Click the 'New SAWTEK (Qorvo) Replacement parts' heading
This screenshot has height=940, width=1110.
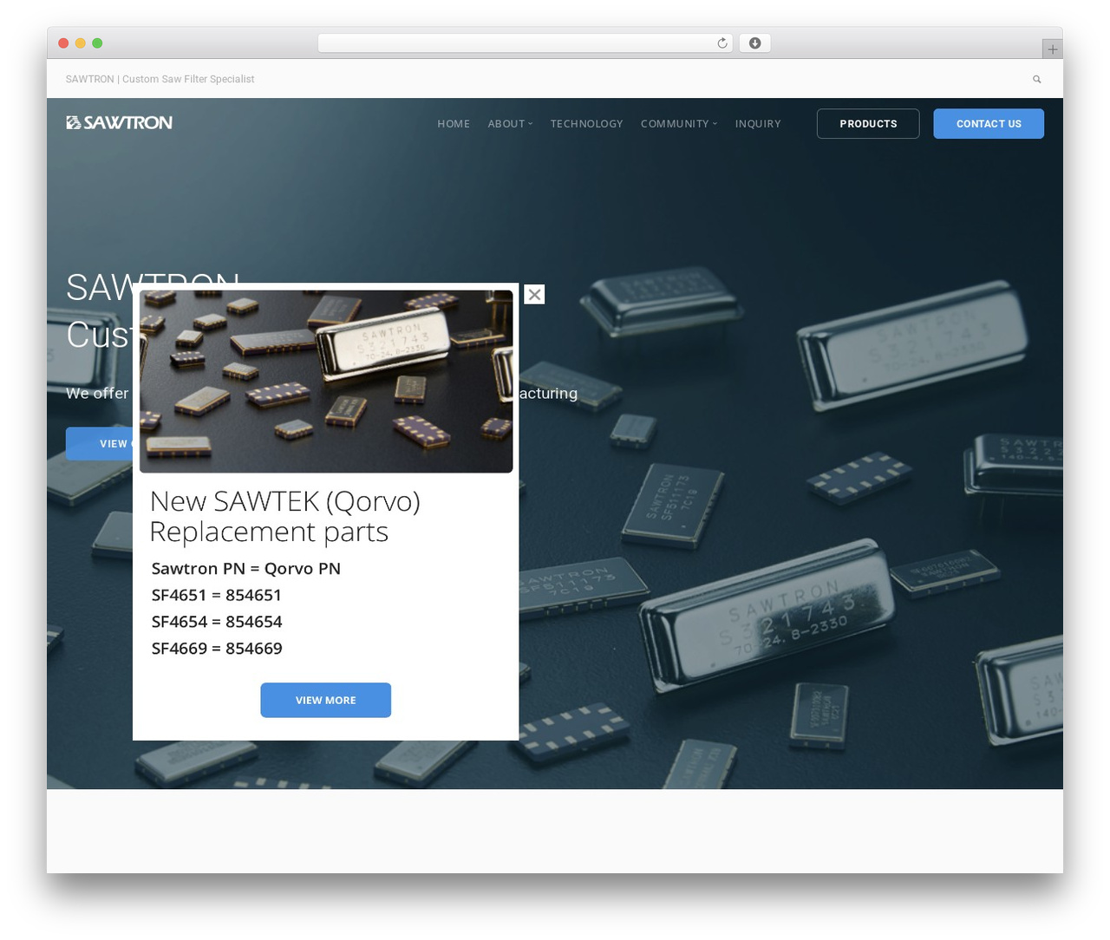(x=284, y=516)
